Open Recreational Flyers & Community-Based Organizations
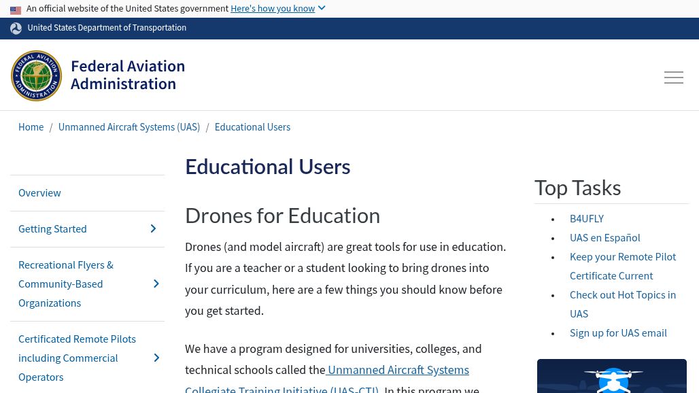Viewport: 699px width, 393px height. point(66,284)
